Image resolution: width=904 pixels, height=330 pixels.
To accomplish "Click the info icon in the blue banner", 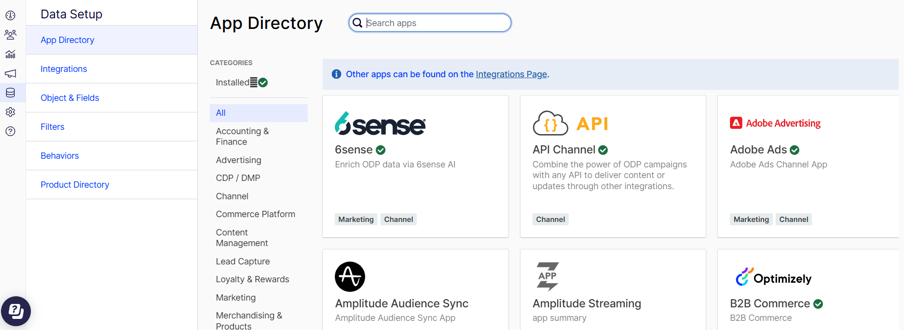I will (337, 74).
